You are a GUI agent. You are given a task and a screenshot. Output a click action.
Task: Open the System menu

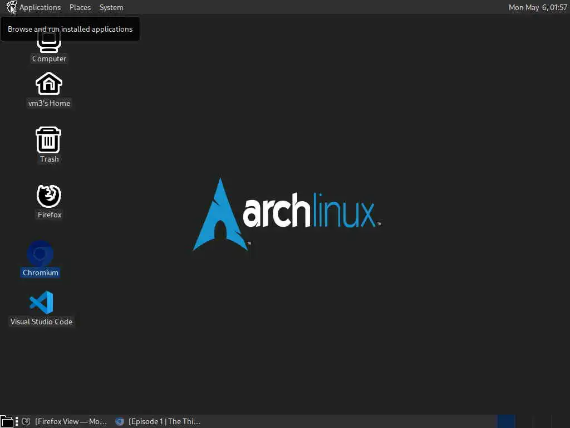click(x=111, y=7)
